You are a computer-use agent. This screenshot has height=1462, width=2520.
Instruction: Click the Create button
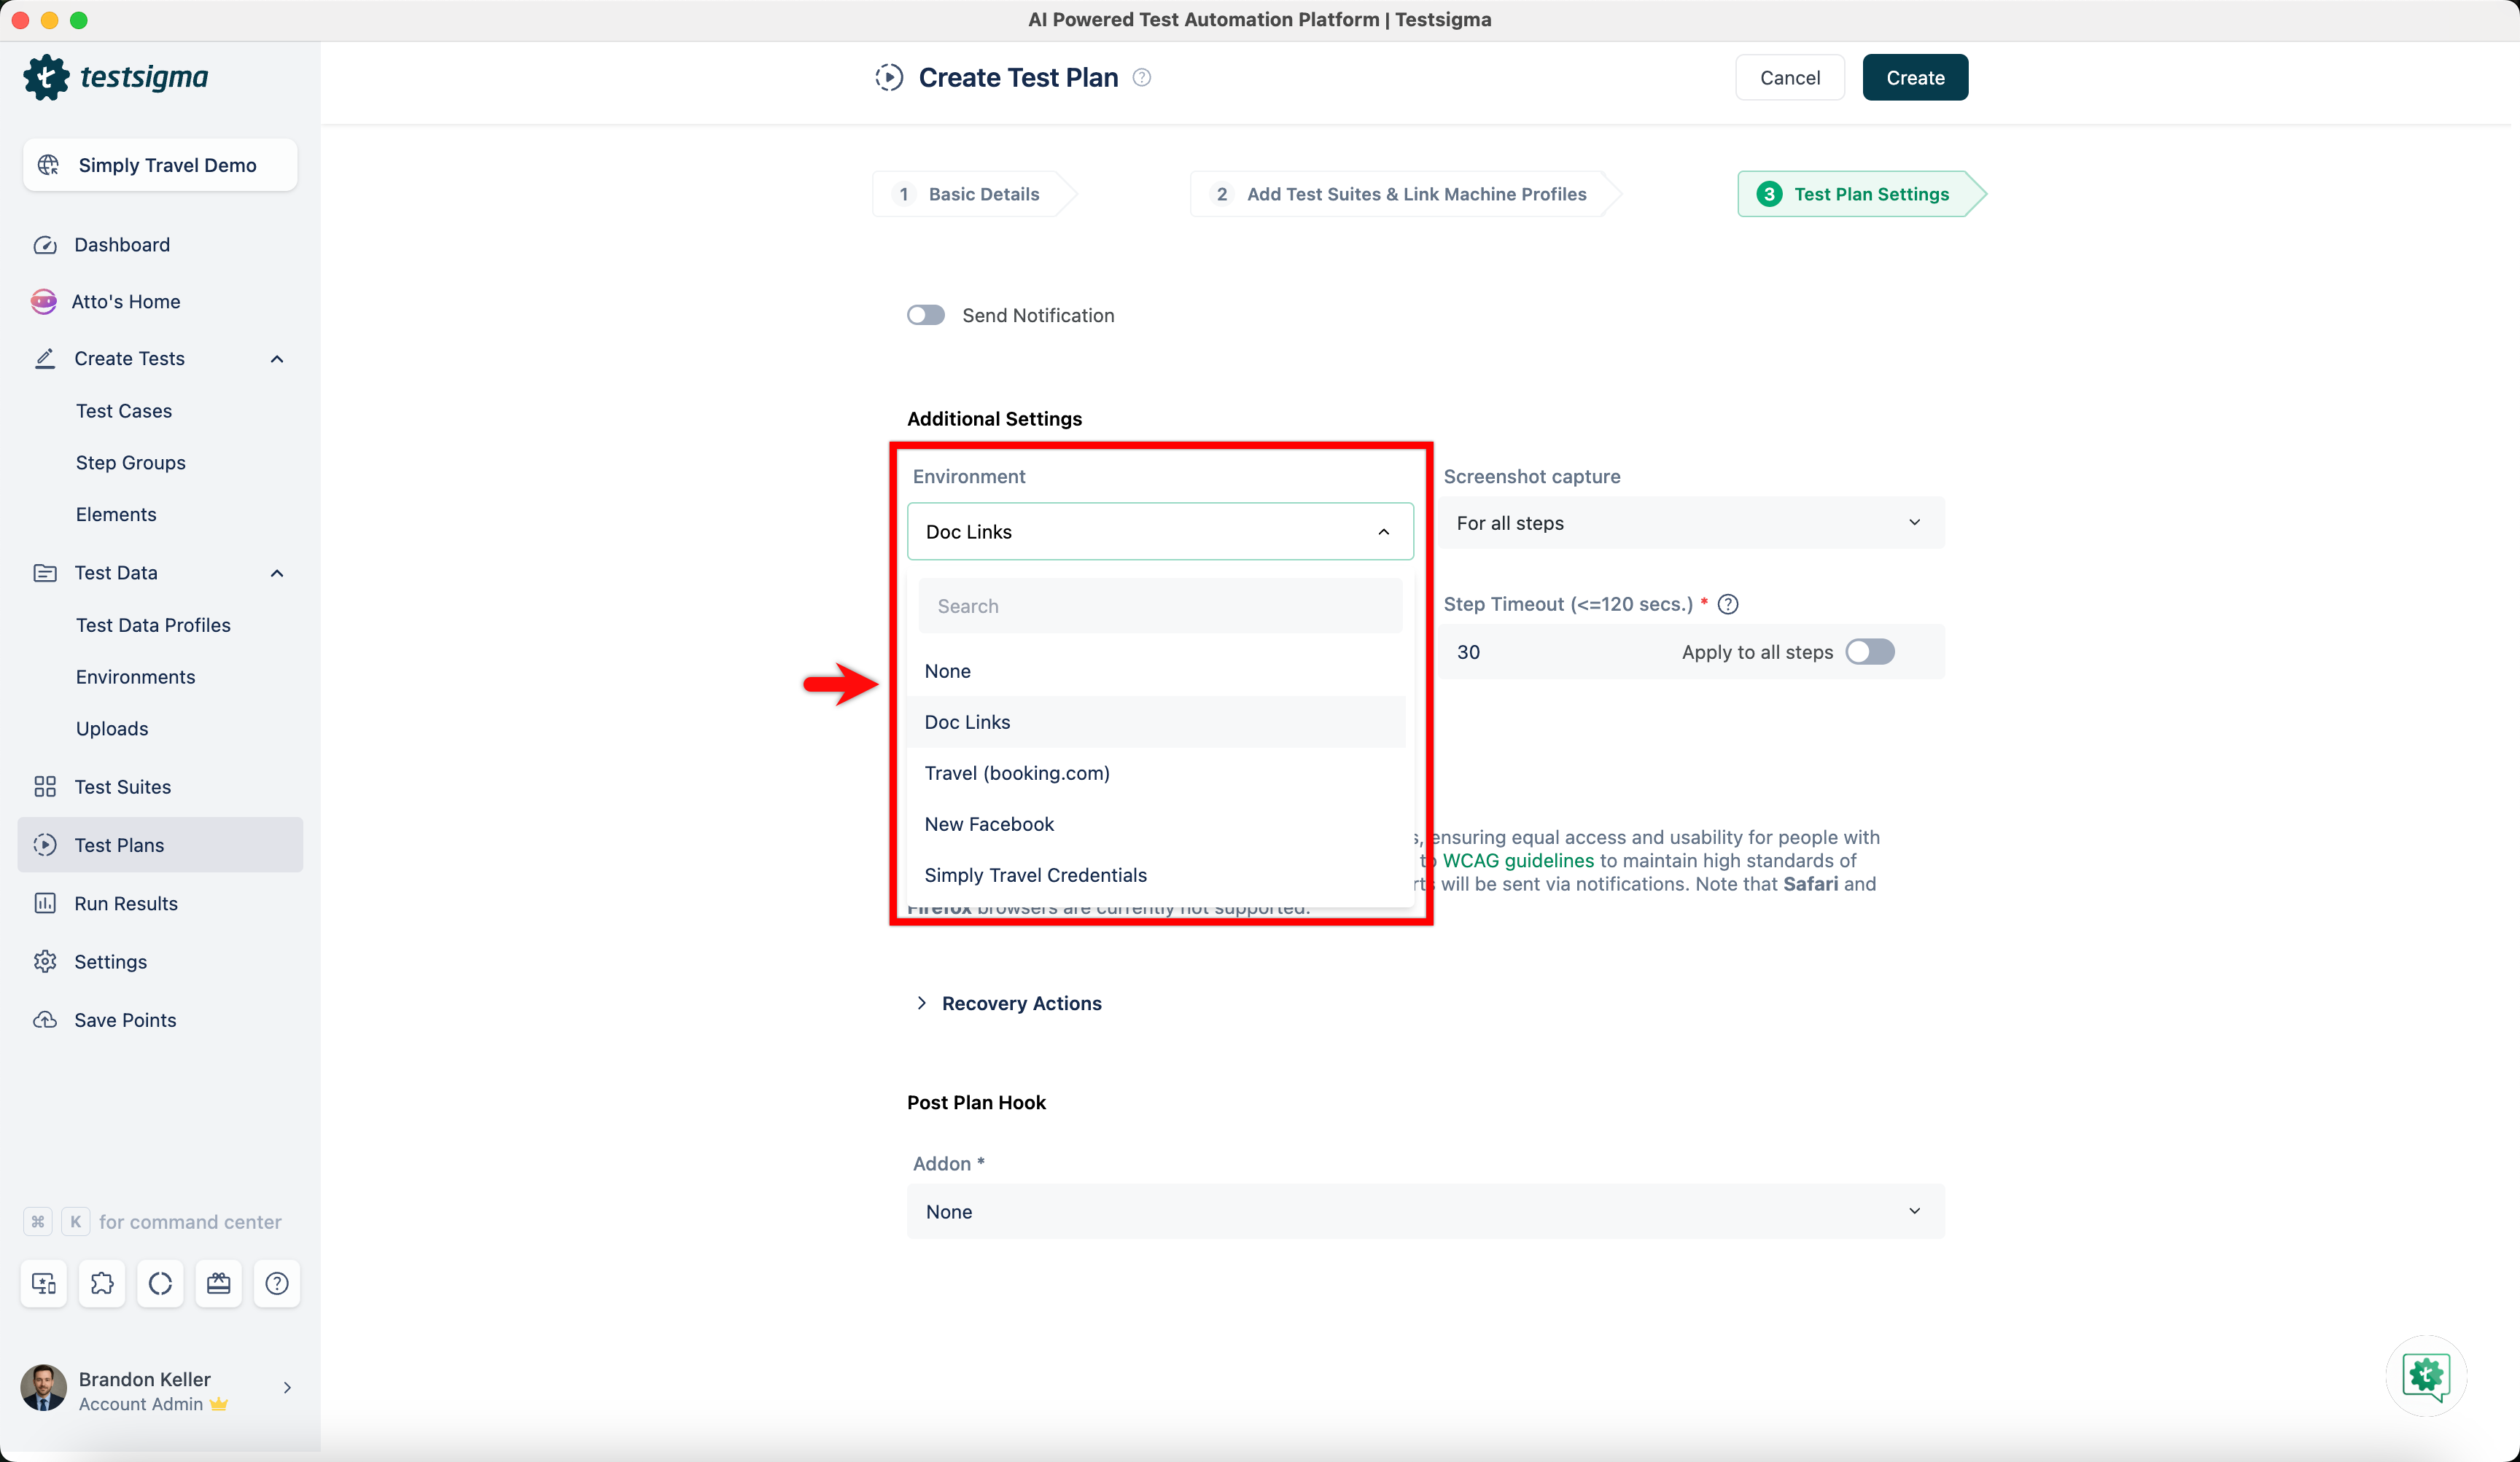pyautogui.click(x=1914, y=78)
